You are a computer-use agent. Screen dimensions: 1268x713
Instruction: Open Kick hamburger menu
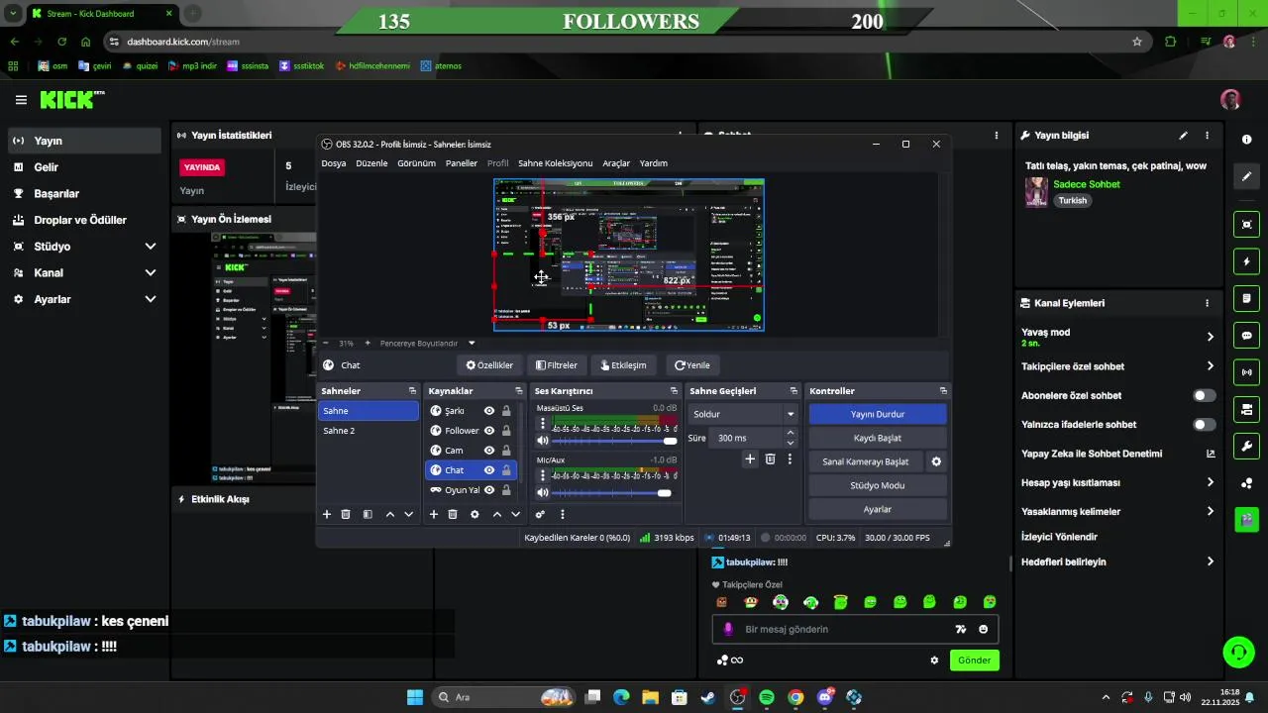pyautogui.click(x=21, y=100)
